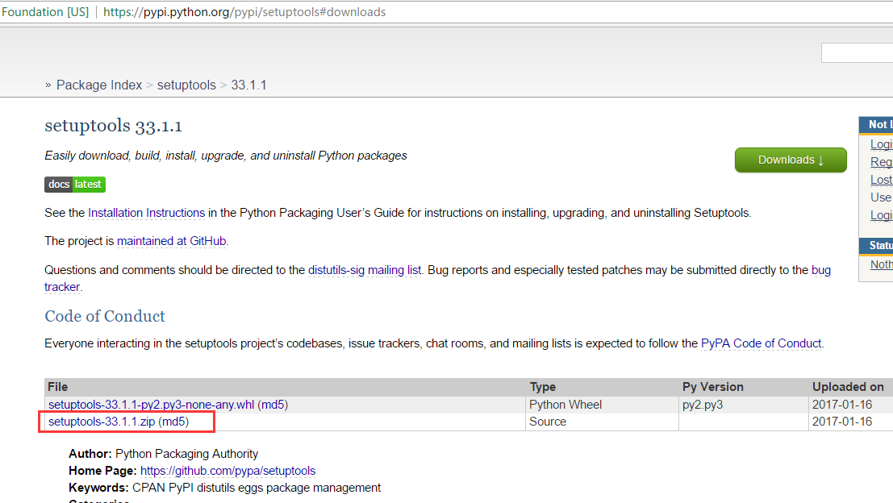The height and width of the screenshot is (503, 893).
Task: Open the Installation Instructions link
Action: 146,213
